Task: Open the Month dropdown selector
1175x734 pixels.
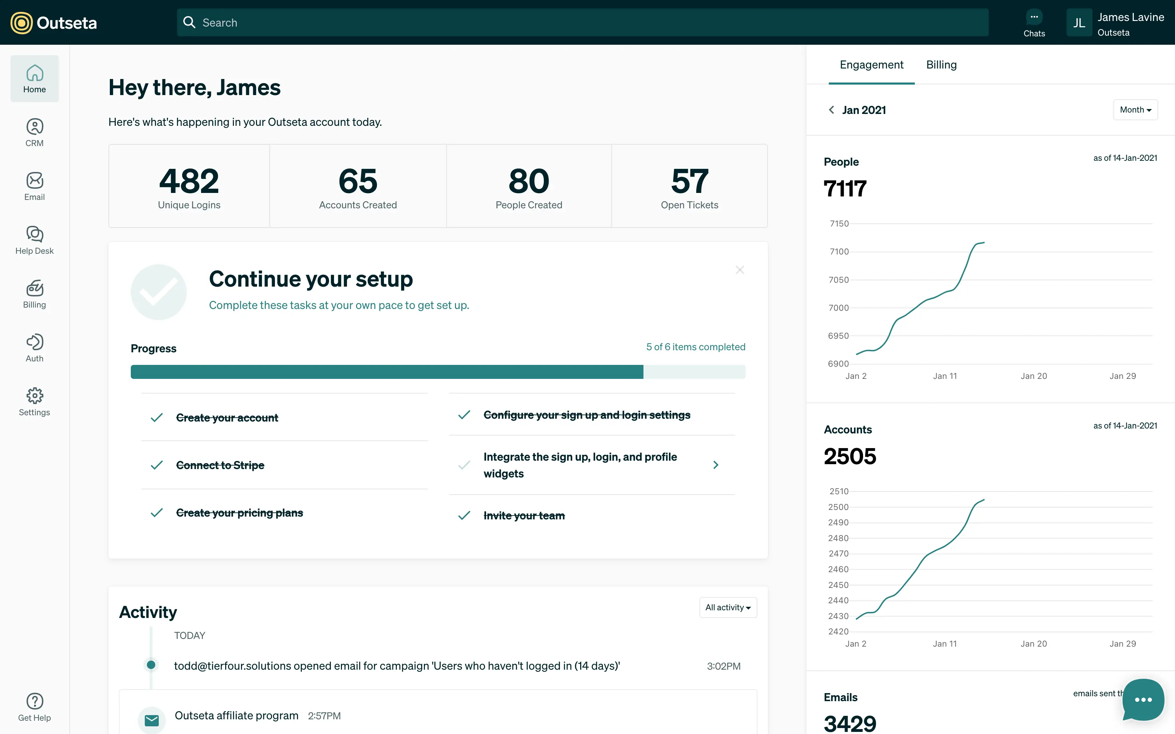Action: 1135,109
